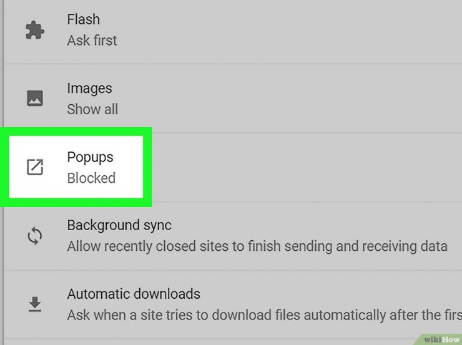
Task: Select the Images picture icon
Action: click(x=35, y=99)
